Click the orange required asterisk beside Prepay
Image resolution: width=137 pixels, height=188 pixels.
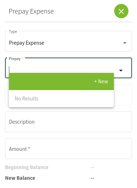pos(22,58)
